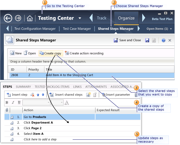Open the font size dropdown
This screenshot has width=180, height=145.
(x=57, y=102)
